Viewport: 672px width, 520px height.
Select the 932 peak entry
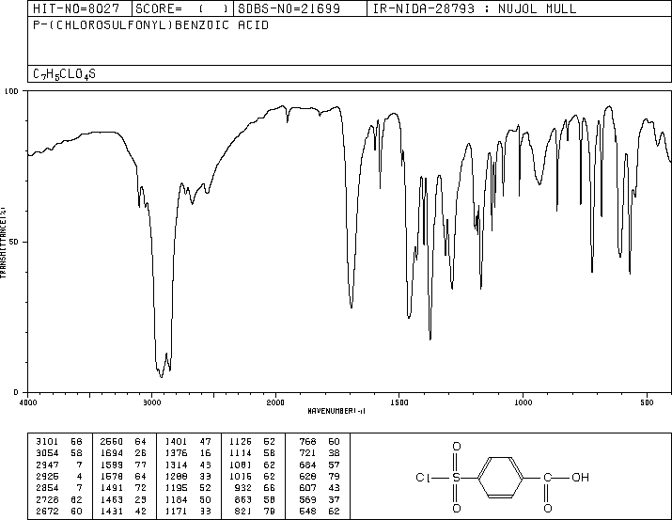[256, 488]
